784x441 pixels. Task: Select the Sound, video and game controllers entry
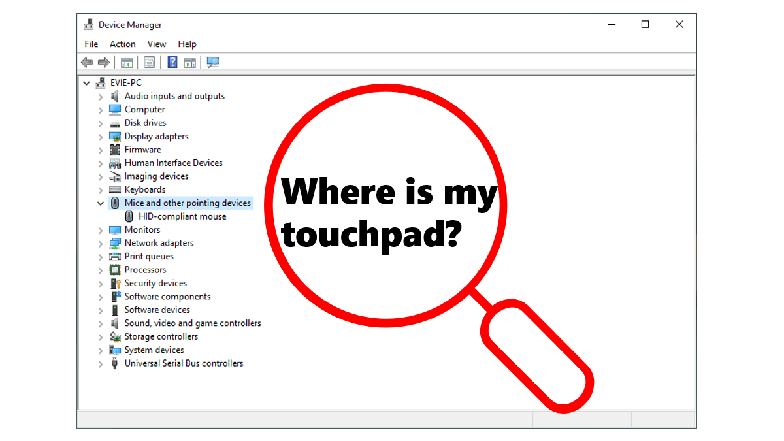pyautogui.click(x=192, y=323)
